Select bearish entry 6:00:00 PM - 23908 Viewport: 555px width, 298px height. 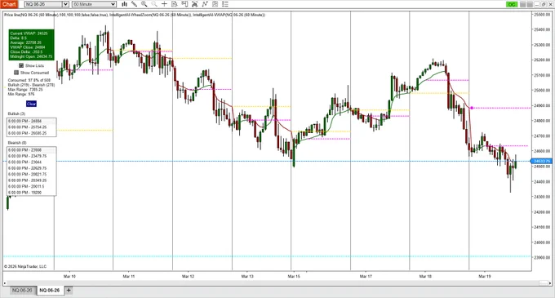tap(32, 150)
